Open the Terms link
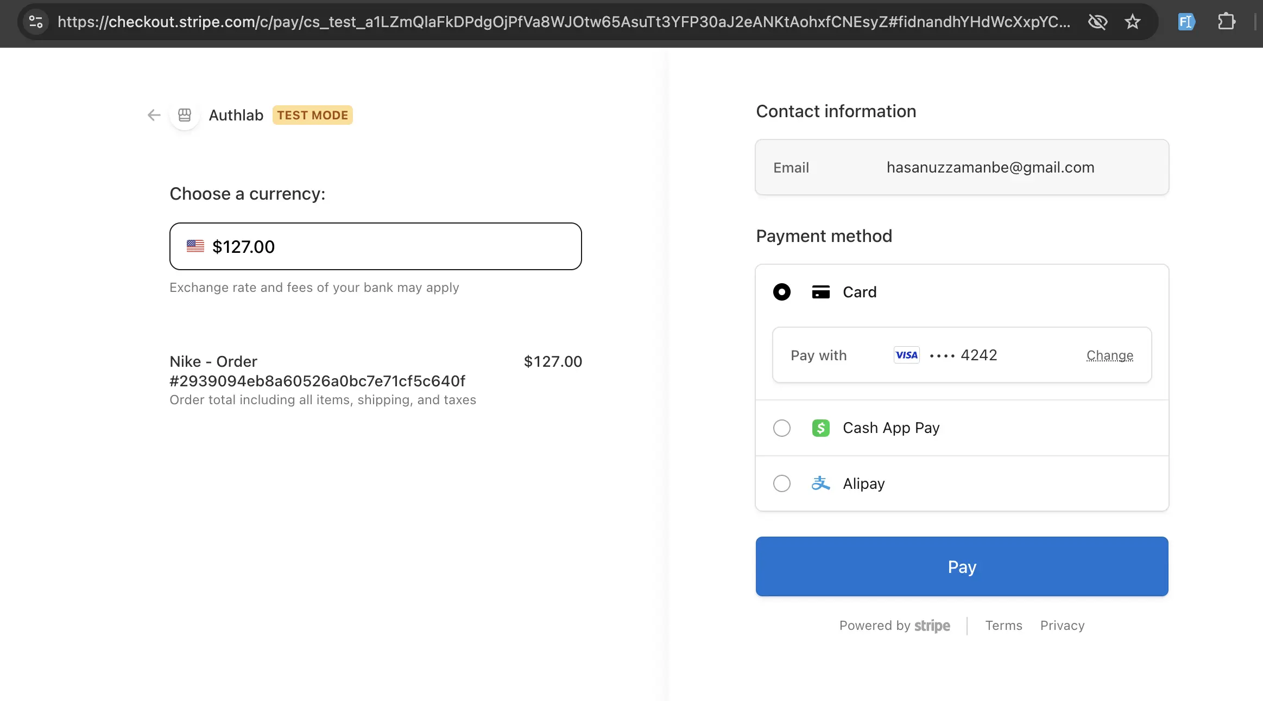The width and height of the screenshot is (1263, 701). 1003,625
